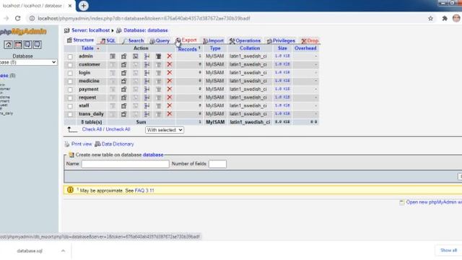Tick the checkbox for admin table
The width and height of the screenshot is (462, 260).
pos(70,56)
